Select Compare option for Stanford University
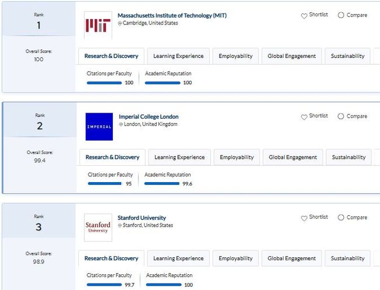The height and width of the screenshot is (290, 380). [x=341, y=217]
